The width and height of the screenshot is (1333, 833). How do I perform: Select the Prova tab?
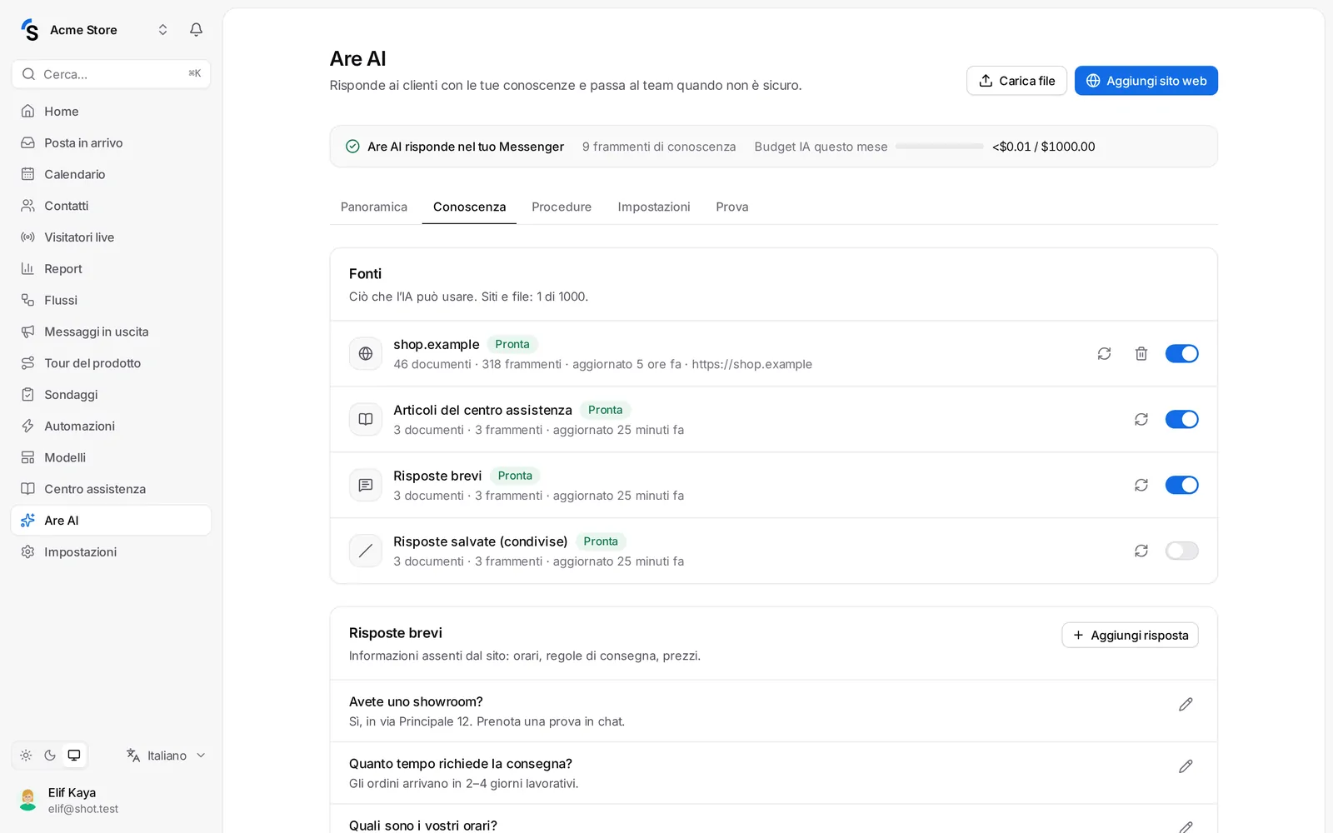[x=732, y=207]
